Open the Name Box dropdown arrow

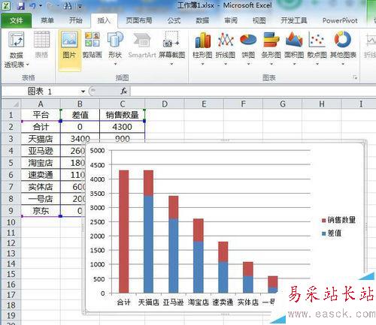click(x=83, y=92)
